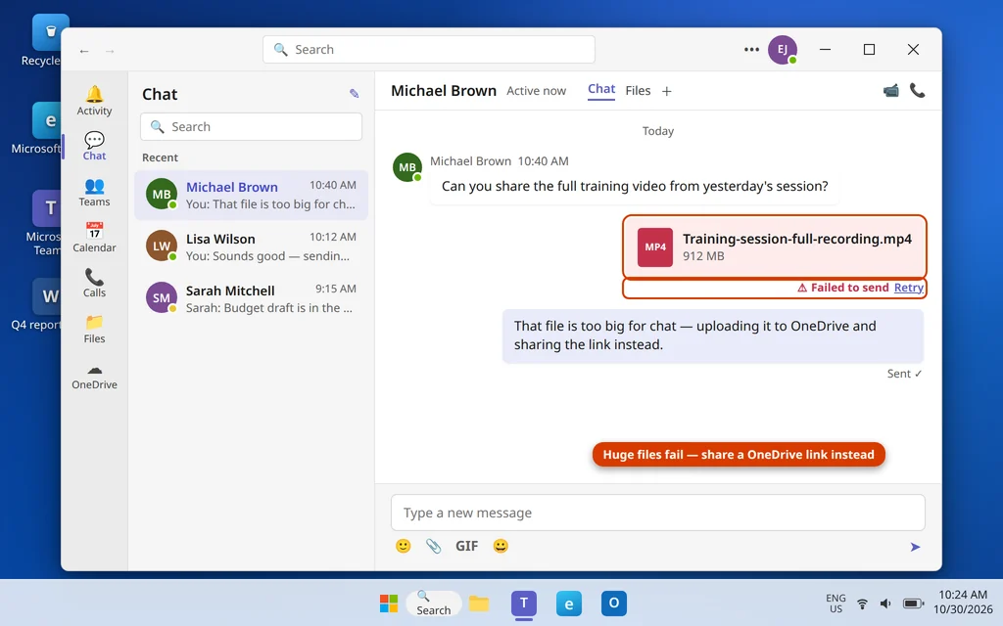Click the 'Recent' section label
Viewport: 1003px width, 626px height.
[x=160, y=157]
